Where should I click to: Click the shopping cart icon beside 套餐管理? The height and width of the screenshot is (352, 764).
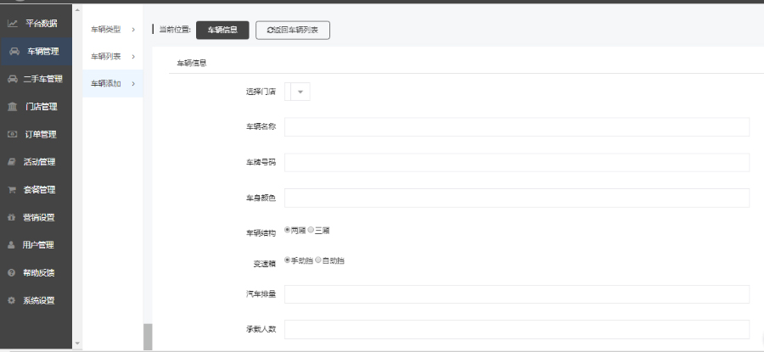(x=12, y=190)
